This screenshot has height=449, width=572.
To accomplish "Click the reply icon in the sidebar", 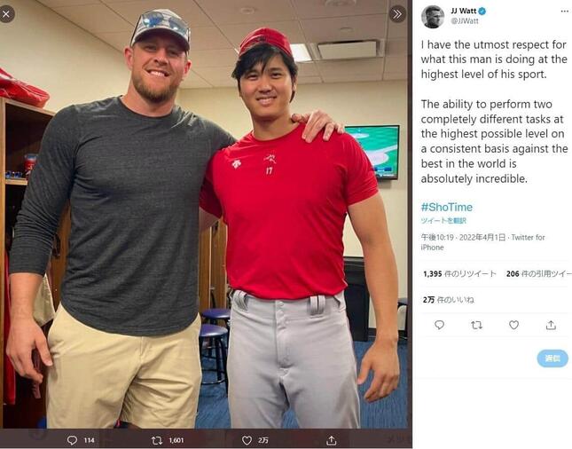I will [x=439, y=326].
